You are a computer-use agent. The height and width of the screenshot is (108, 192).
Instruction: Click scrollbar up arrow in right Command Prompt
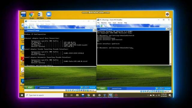pyautogui.click(x=170, y=31)
